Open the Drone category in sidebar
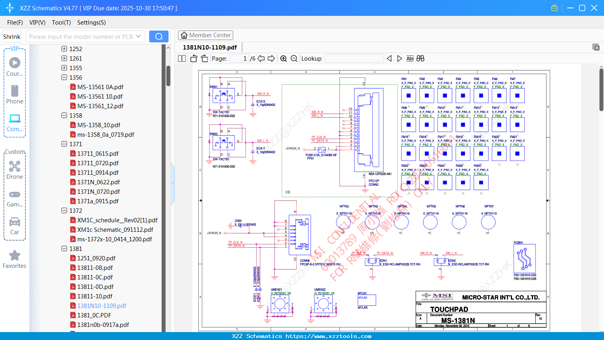Image resolution: width=604 pixels, height=340 pixels. pos(15,170)
